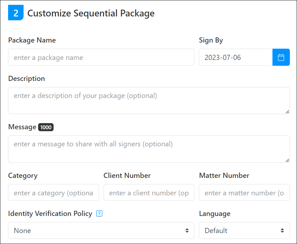Open the Language dropdown
Screen dimensions: 297x244
pyautogui.click(x=244, y=230)
